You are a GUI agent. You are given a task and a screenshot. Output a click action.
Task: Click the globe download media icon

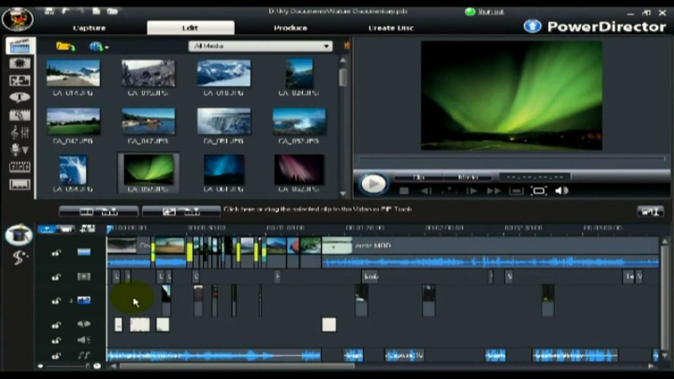96,47
